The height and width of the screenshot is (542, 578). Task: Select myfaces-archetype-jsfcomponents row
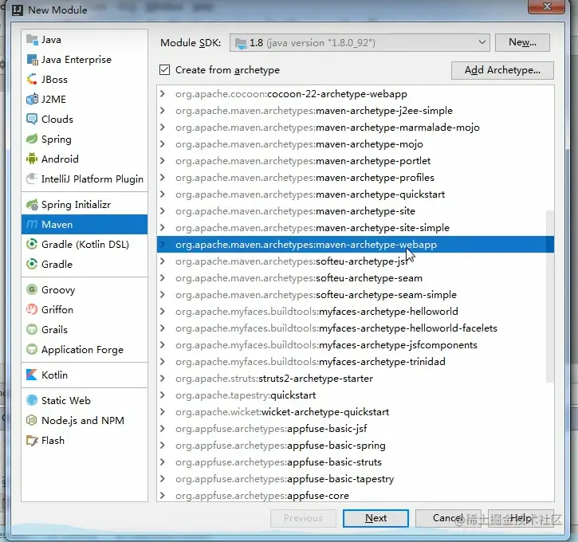click(x=356, y=345)
